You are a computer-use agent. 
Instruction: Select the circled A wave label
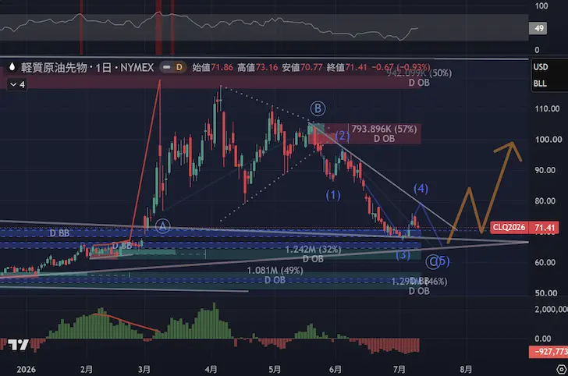[162, 226]
